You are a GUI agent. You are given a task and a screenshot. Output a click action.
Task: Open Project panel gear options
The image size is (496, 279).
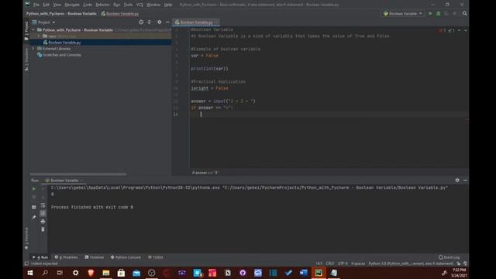(x=160, y=22)
